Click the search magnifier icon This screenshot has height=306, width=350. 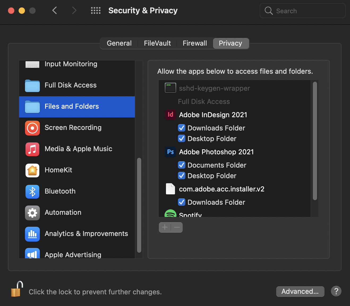coord(269,11)
